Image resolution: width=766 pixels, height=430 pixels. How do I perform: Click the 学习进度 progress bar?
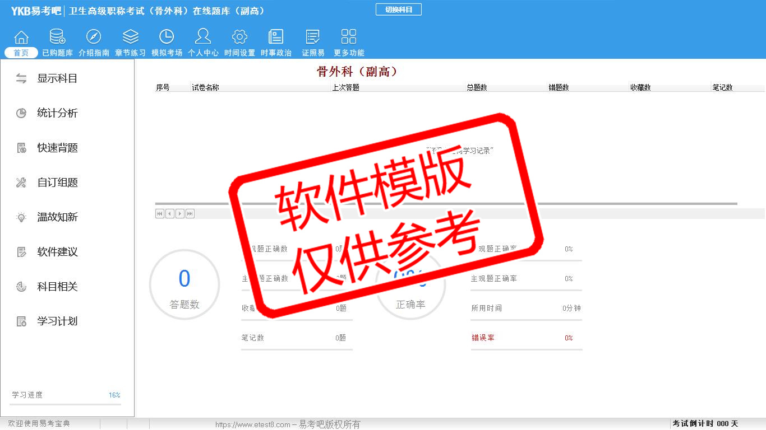tap(65, 404)
